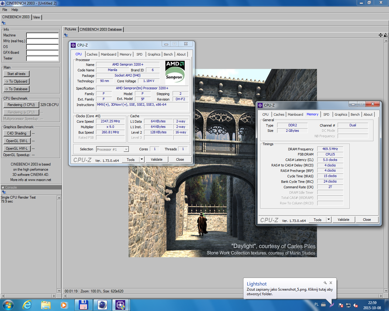Click the OS input field
Screen dimensions: 389x311
point(42,47)
